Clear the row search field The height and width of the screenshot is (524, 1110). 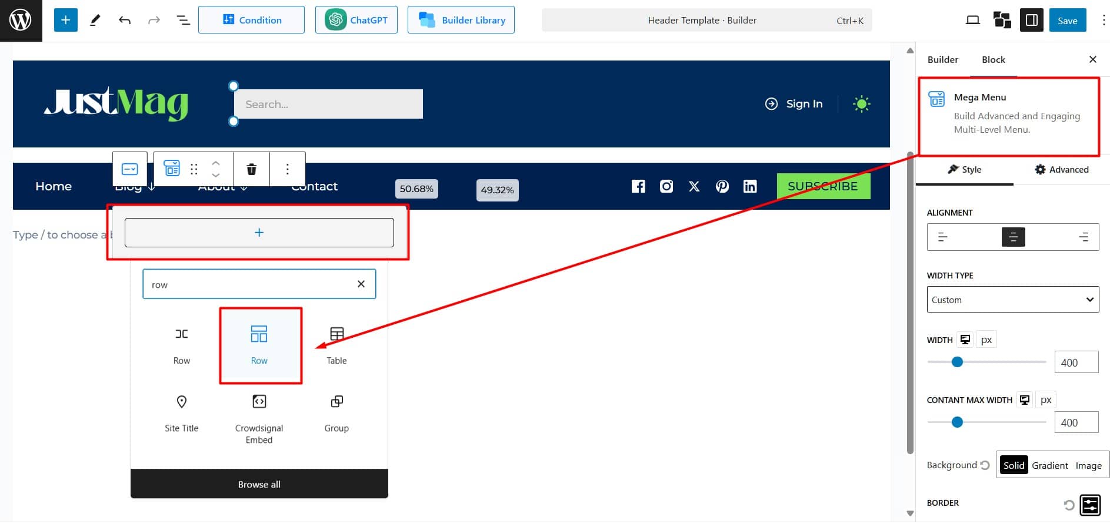pyautogui.click(x=361, y=284)
